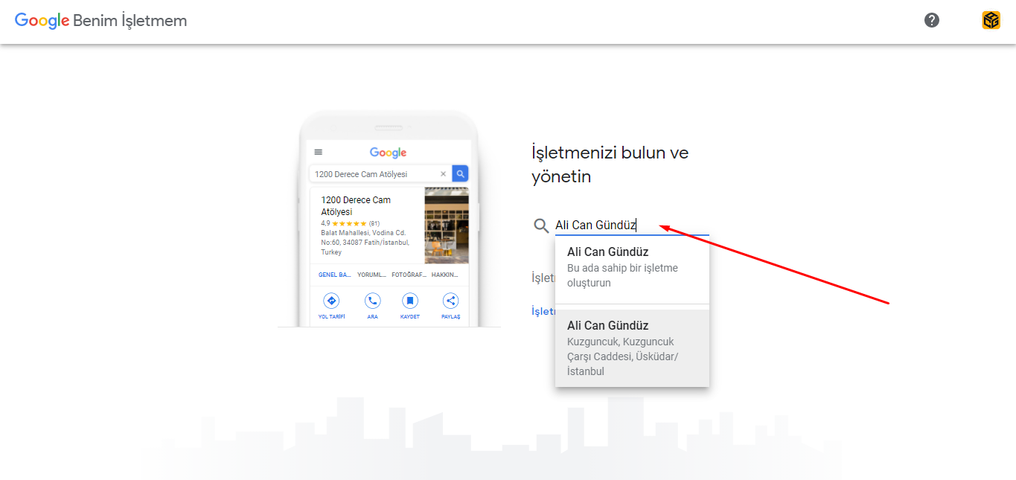Image resolution: width=1016 pixels, height=480 pixels.
Task: Switch to the FOTOĞRAF... tab
Action: click(x=409, y=275)
